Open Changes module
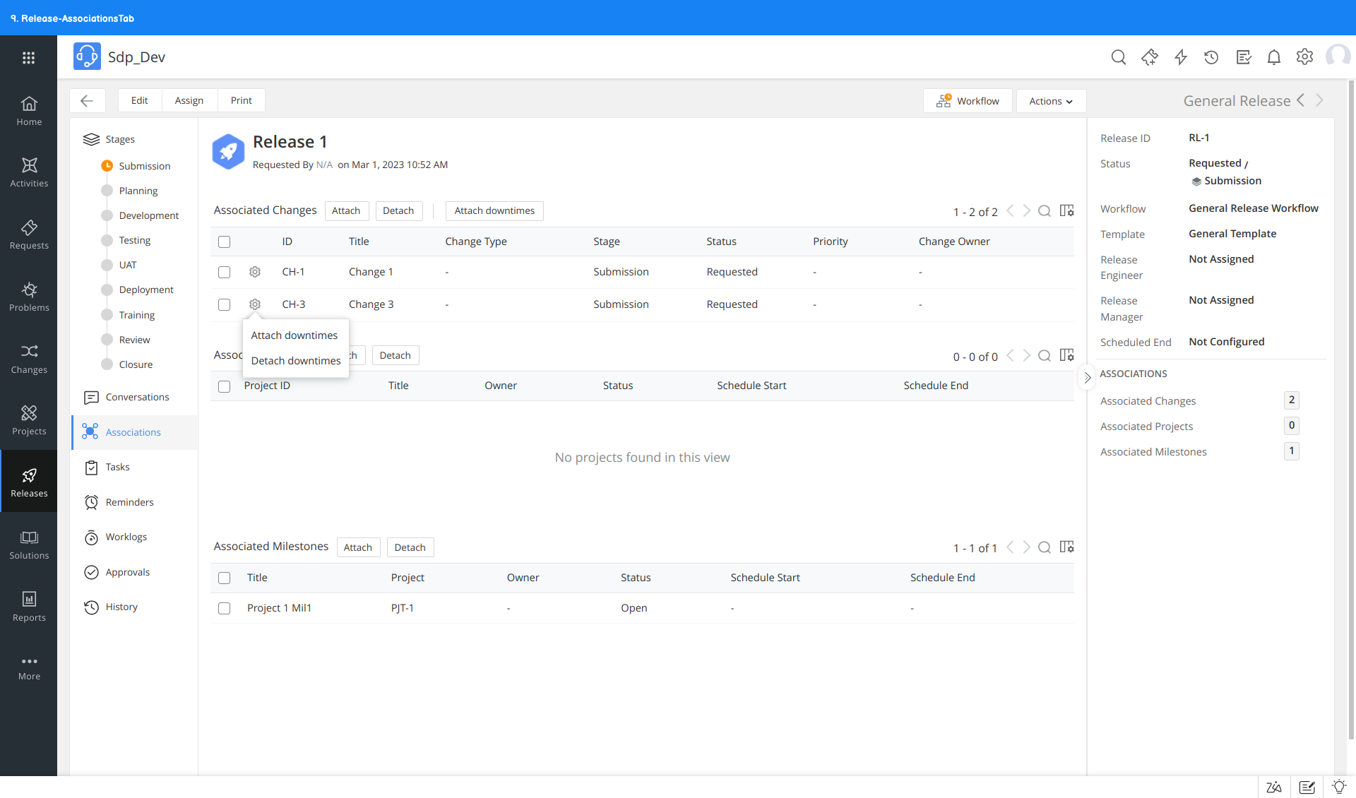 point(29,359)
